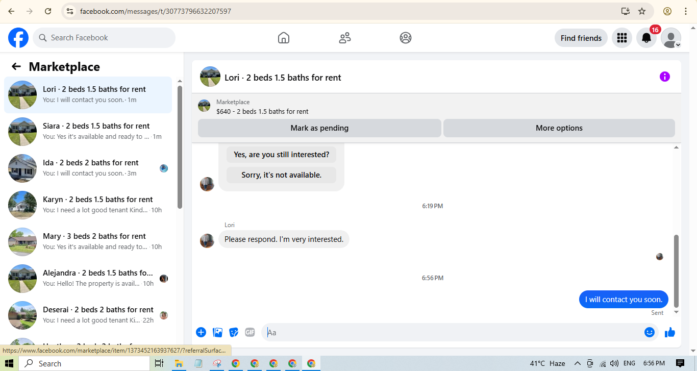Send a thumbs-up like

[x=670, y=332]
